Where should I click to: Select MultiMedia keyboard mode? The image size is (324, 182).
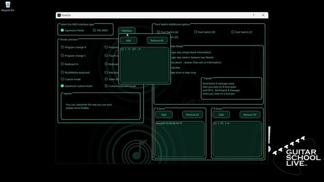point(75,72)
